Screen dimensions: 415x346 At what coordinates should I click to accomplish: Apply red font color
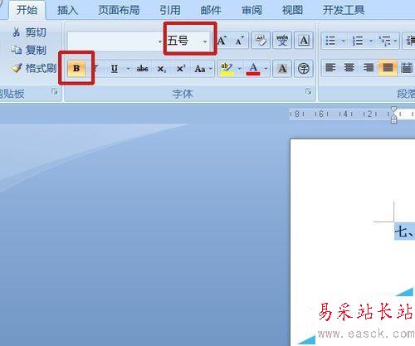[x=253, y=68]
